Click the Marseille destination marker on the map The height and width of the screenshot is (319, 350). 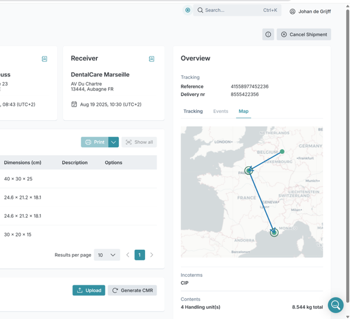(x=274, y=233)
